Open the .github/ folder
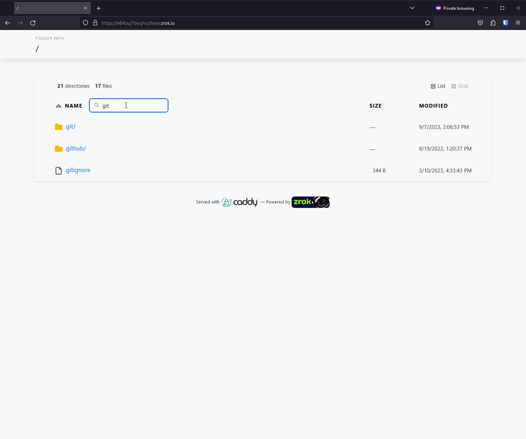This screenshot has width=526, height=439. tap(75, 148)
